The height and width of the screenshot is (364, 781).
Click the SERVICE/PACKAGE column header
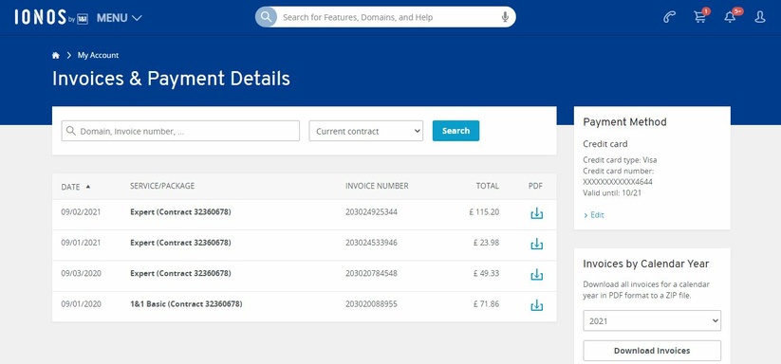tap(162, 186)
